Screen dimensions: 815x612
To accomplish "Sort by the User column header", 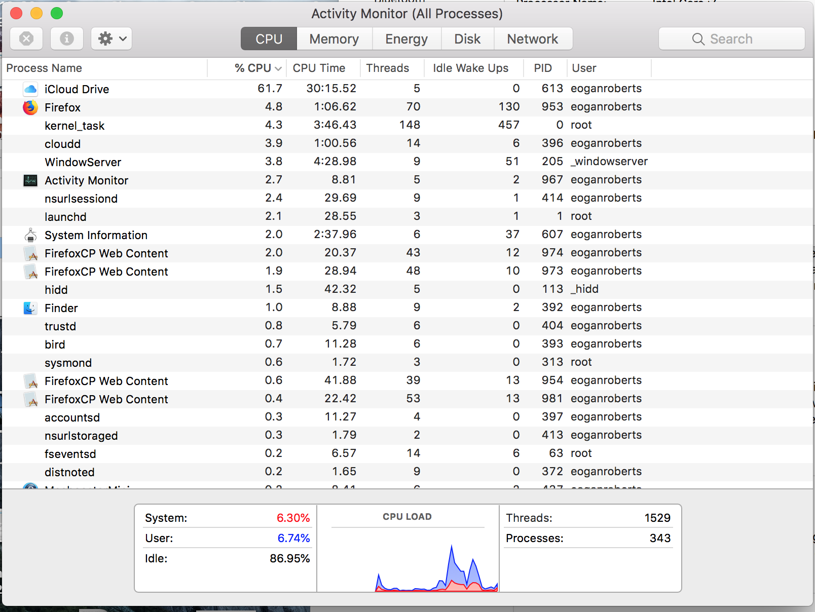I will [x=609, y=68].
